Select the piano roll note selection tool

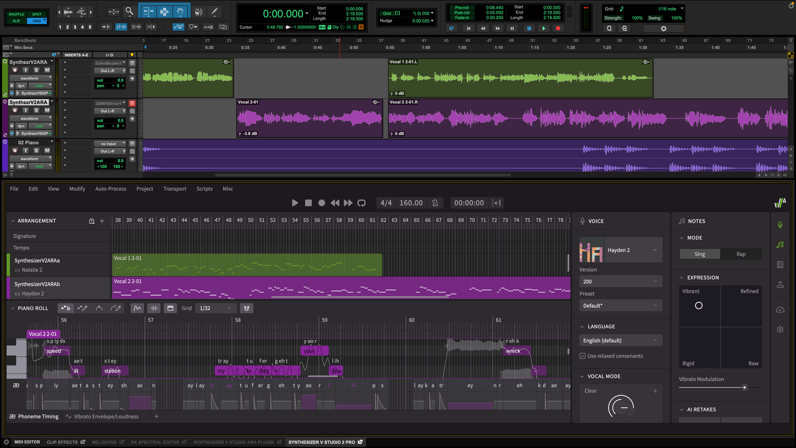click(x=66, y=308)
